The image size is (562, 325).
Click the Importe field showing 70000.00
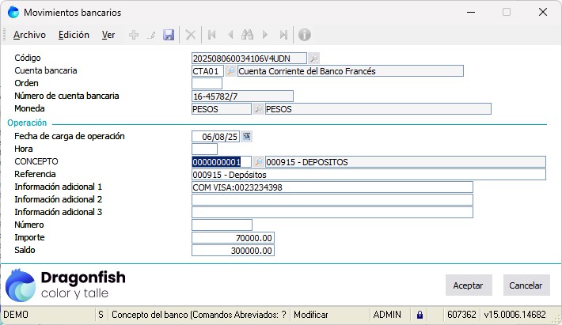click(x=233, y=238)
